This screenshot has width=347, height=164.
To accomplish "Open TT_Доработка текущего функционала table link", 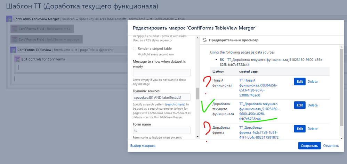I will click(259, 111).
